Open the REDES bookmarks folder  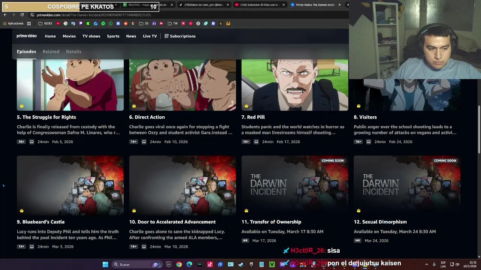45,23
